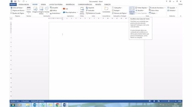Open ribbon display options icon
192x107 pixels.
pos(170,1)
